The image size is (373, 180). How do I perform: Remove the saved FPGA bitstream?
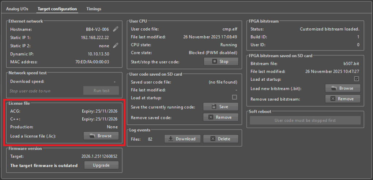coord(342,99)
